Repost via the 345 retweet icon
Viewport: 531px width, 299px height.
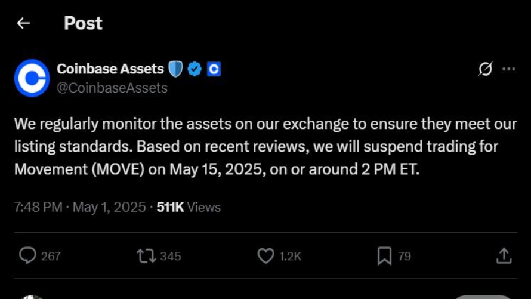click(146, 256)
